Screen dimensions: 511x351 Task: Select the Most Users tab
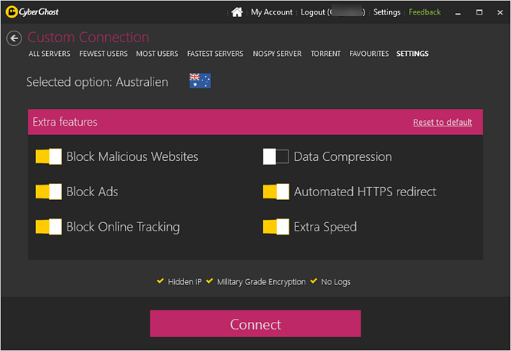pyautogui.click(x=157, y=54)
